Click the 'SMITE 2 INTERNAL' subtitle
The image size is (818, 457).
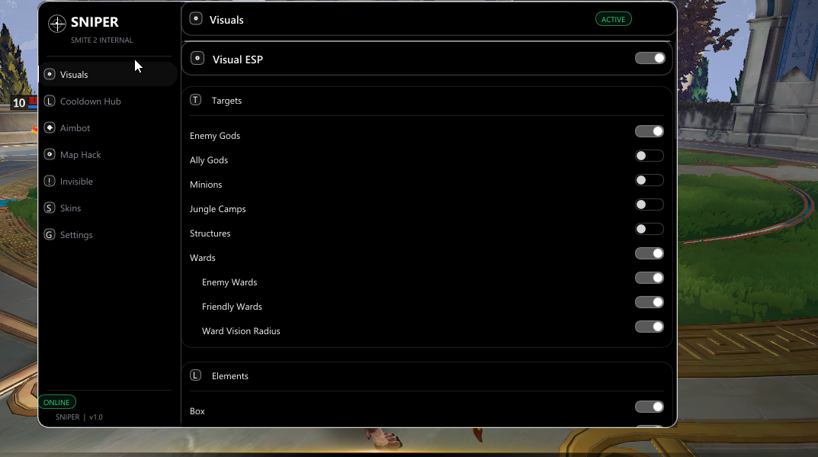coord(101,40)
